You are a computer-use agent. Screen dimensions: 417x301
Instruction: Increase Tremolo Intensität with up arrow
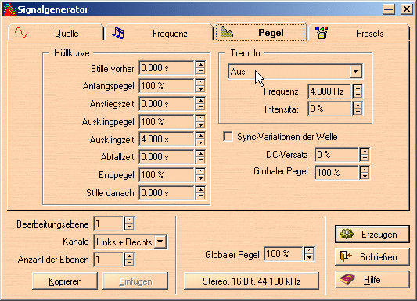point(358,106)
